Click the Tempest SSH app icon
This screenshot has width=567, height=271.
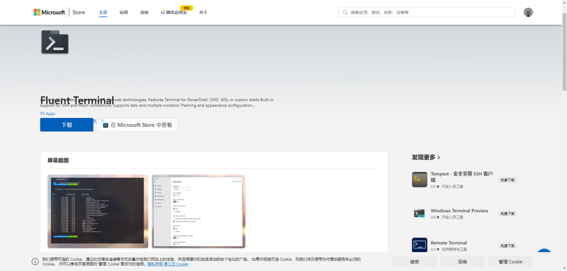[x=419, y=179]
